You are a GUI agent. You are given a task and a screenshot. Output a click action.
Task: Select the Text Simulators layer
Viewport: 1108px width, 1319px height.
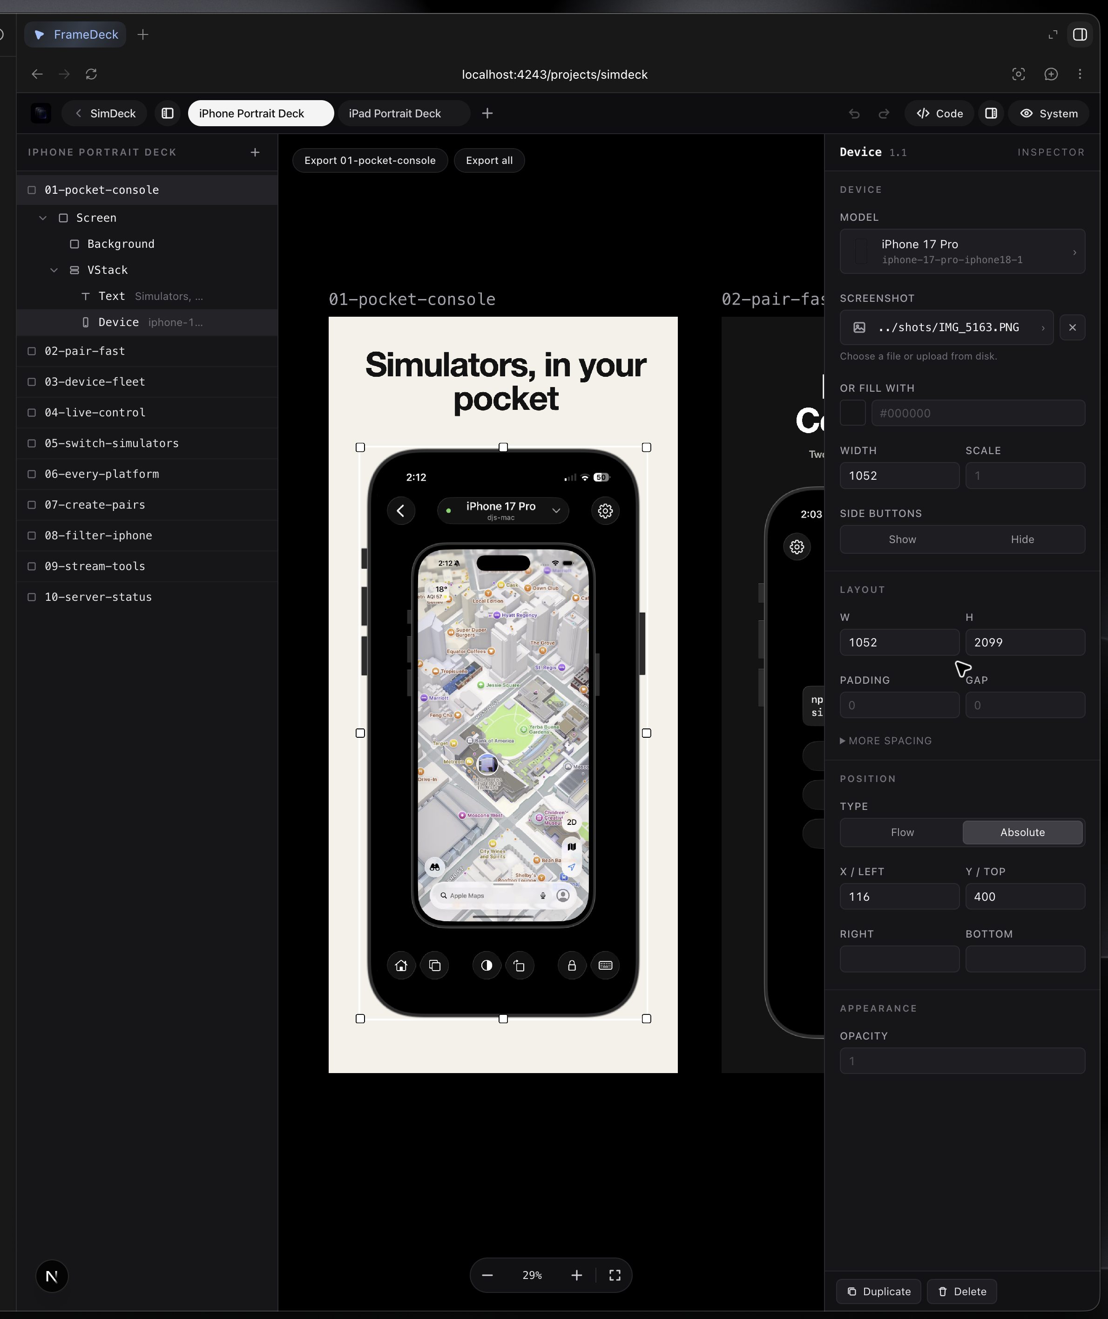(147, 296)
